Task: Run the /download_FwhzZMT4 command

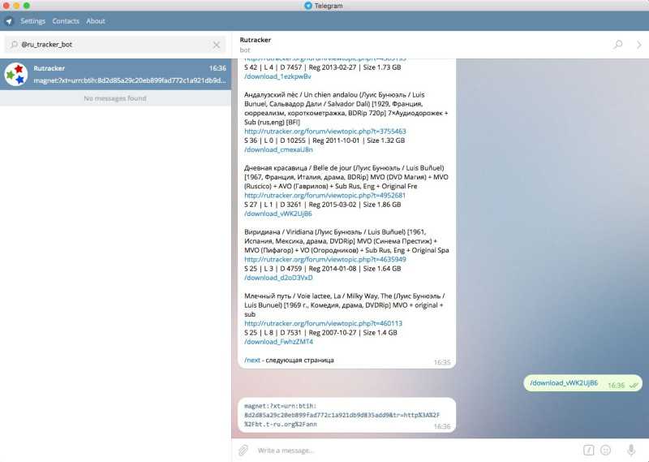Action: pos(278,342)
